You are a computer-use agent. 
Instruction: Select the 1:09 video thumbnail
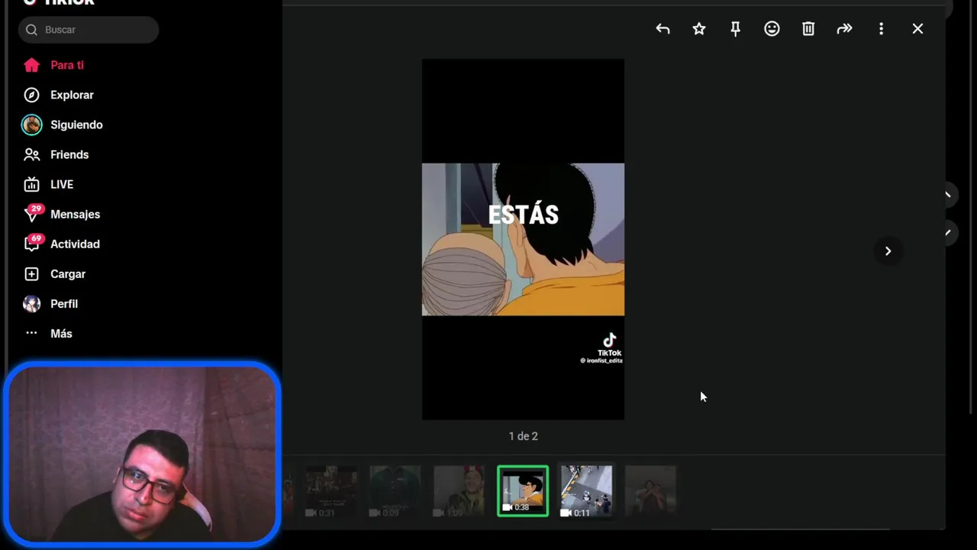pos(459,491)
